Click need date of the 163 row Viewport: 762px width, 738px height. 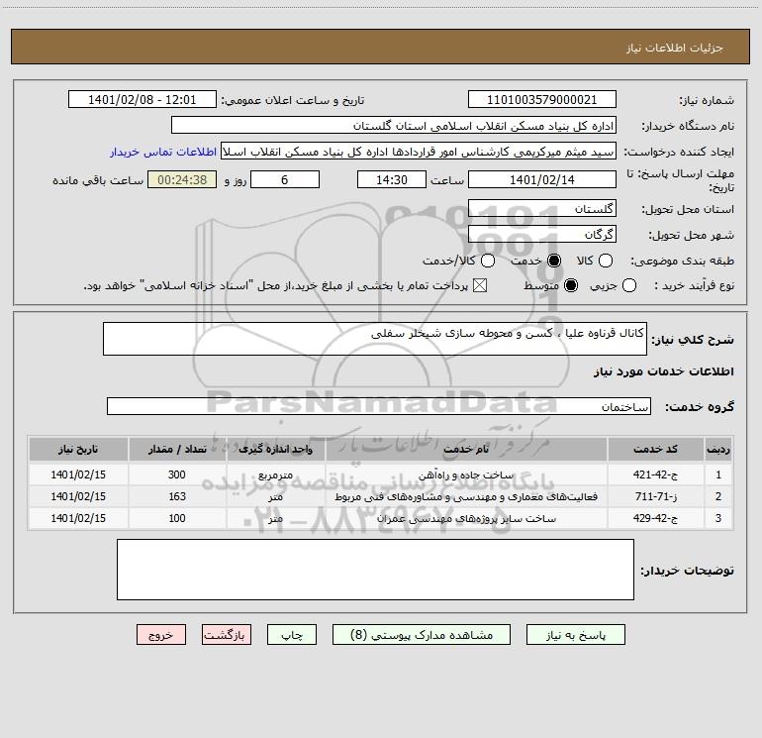click(x=78, y=496)
